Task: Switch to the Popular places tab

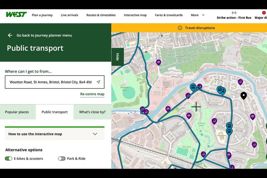Action: click(17, 112)
